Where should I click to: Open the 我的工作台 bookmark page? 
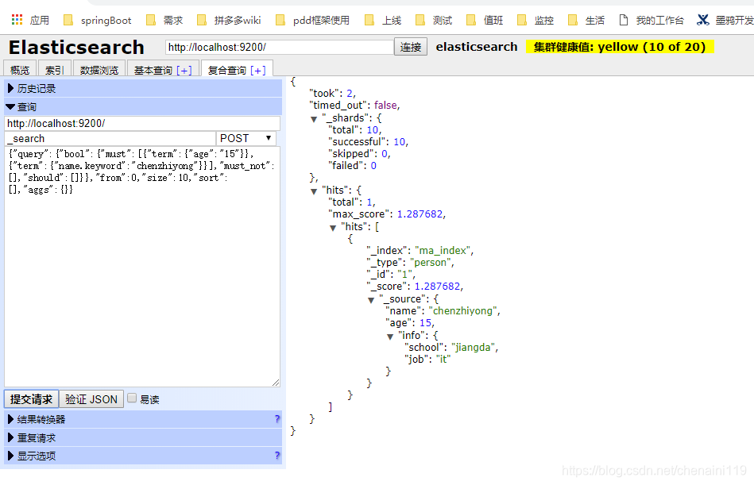pyautogui.click(x=652, y=20)
